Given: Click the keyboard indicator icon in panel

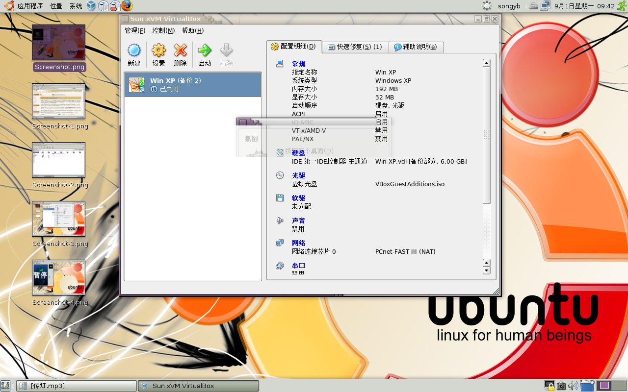Looking at the screenshot, I should [533, 6].
